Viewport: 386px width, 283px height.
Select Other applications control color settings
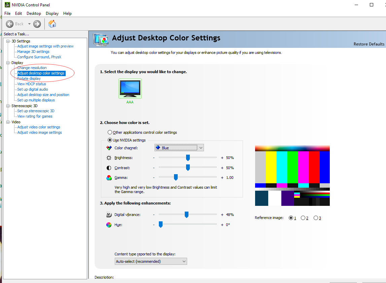pos(110,132)
